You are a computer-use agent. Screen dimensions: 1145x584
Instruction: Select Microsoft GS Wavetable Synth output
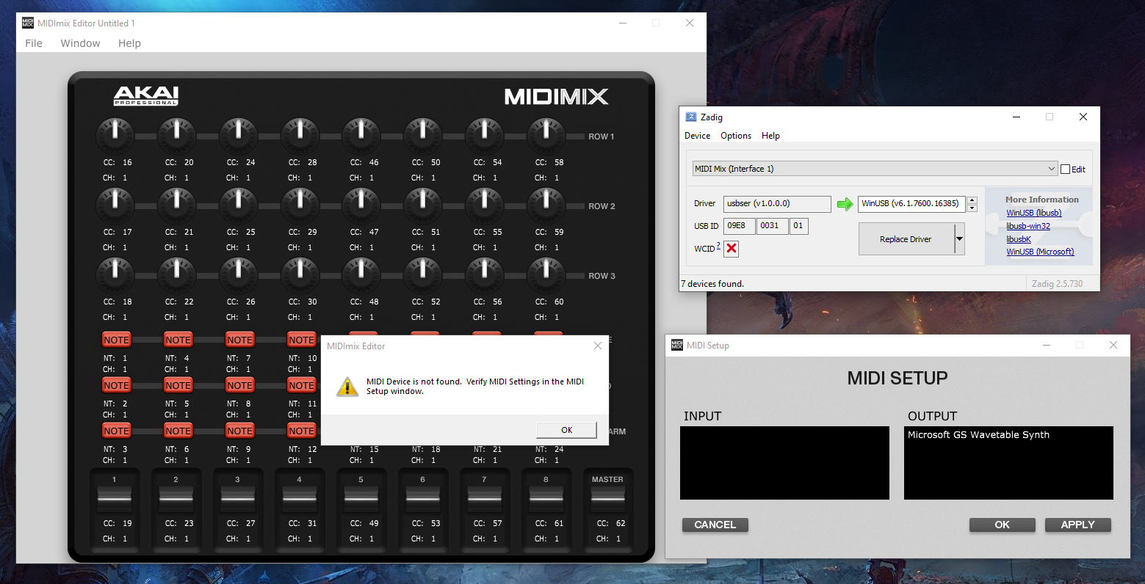(x=978, y=435)
